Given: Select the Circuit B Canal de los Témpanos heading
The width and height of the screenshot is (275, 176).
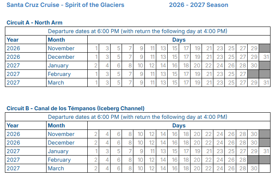Looking at the screenshot, I should (x=75, y=108).
